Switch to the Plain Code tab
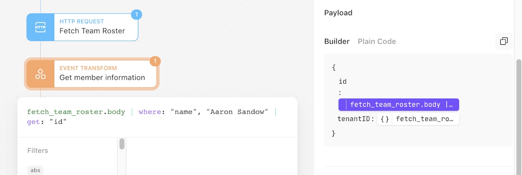This screenshot has width=522, height=175. [377, 41]
